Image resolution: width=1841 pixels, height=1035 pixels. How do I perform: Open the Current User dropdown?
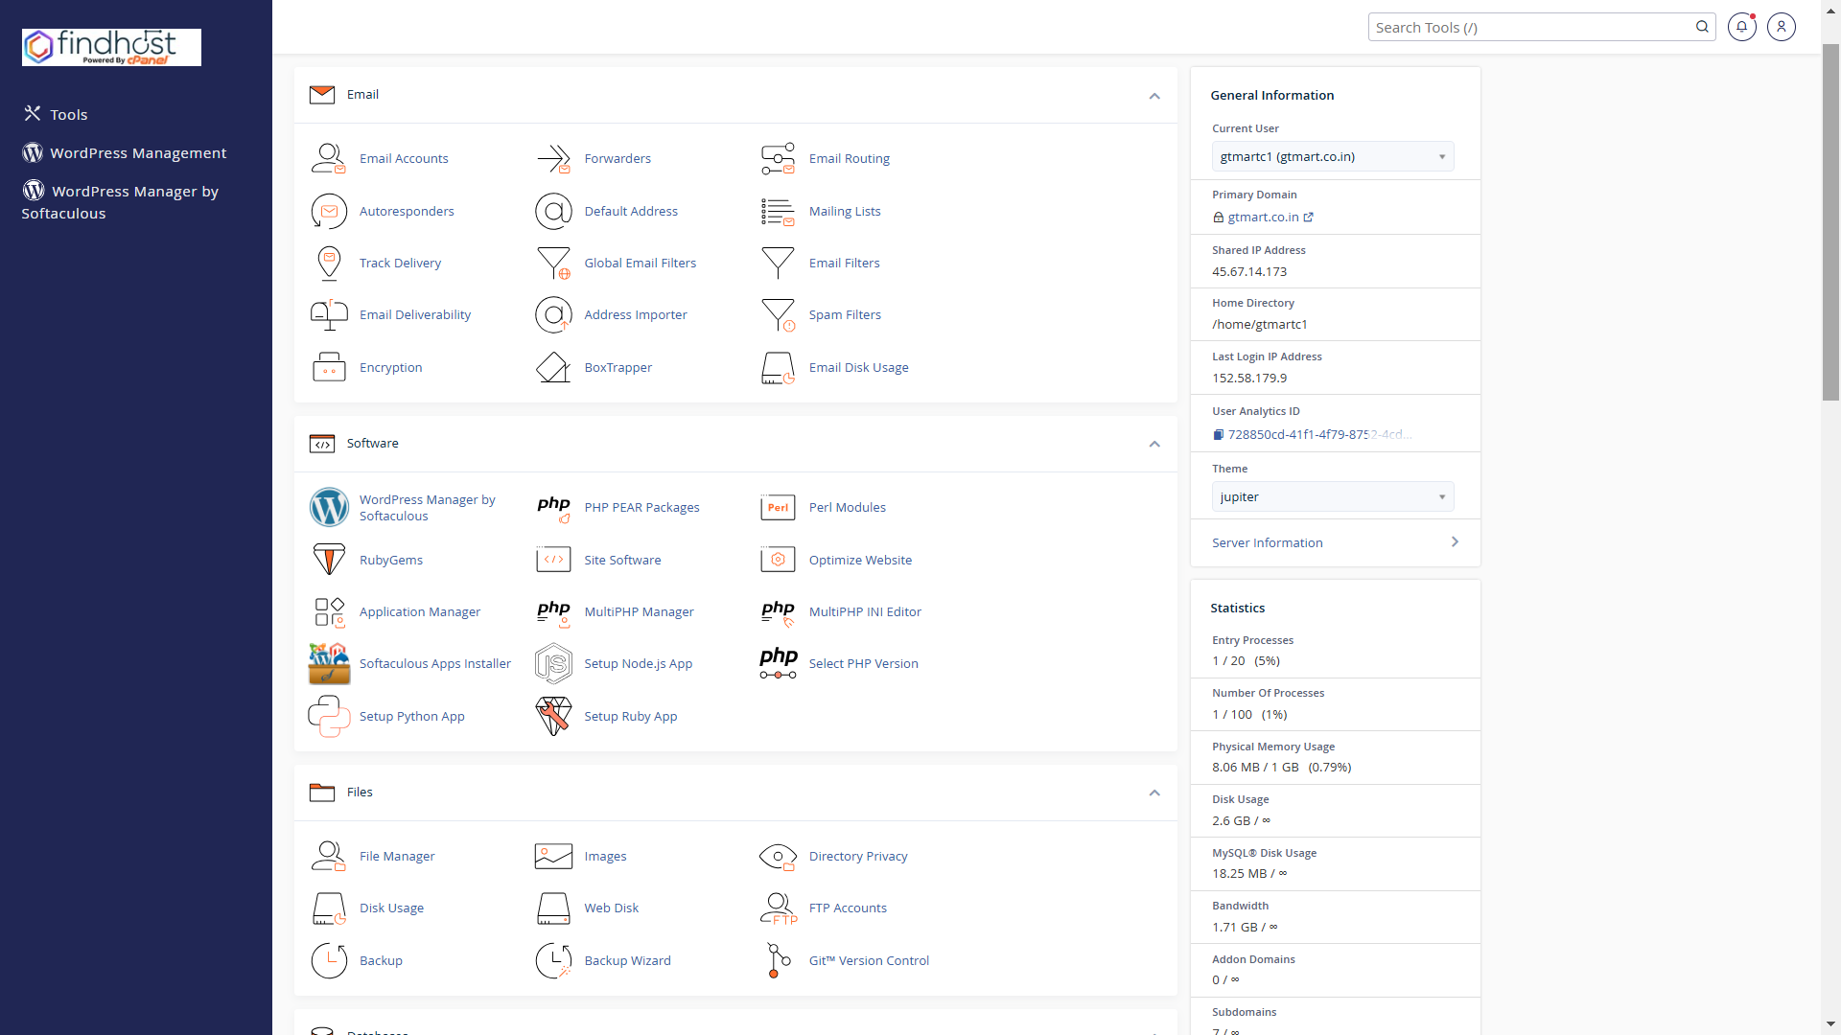pyautogui.click(x=1332, y=157)
